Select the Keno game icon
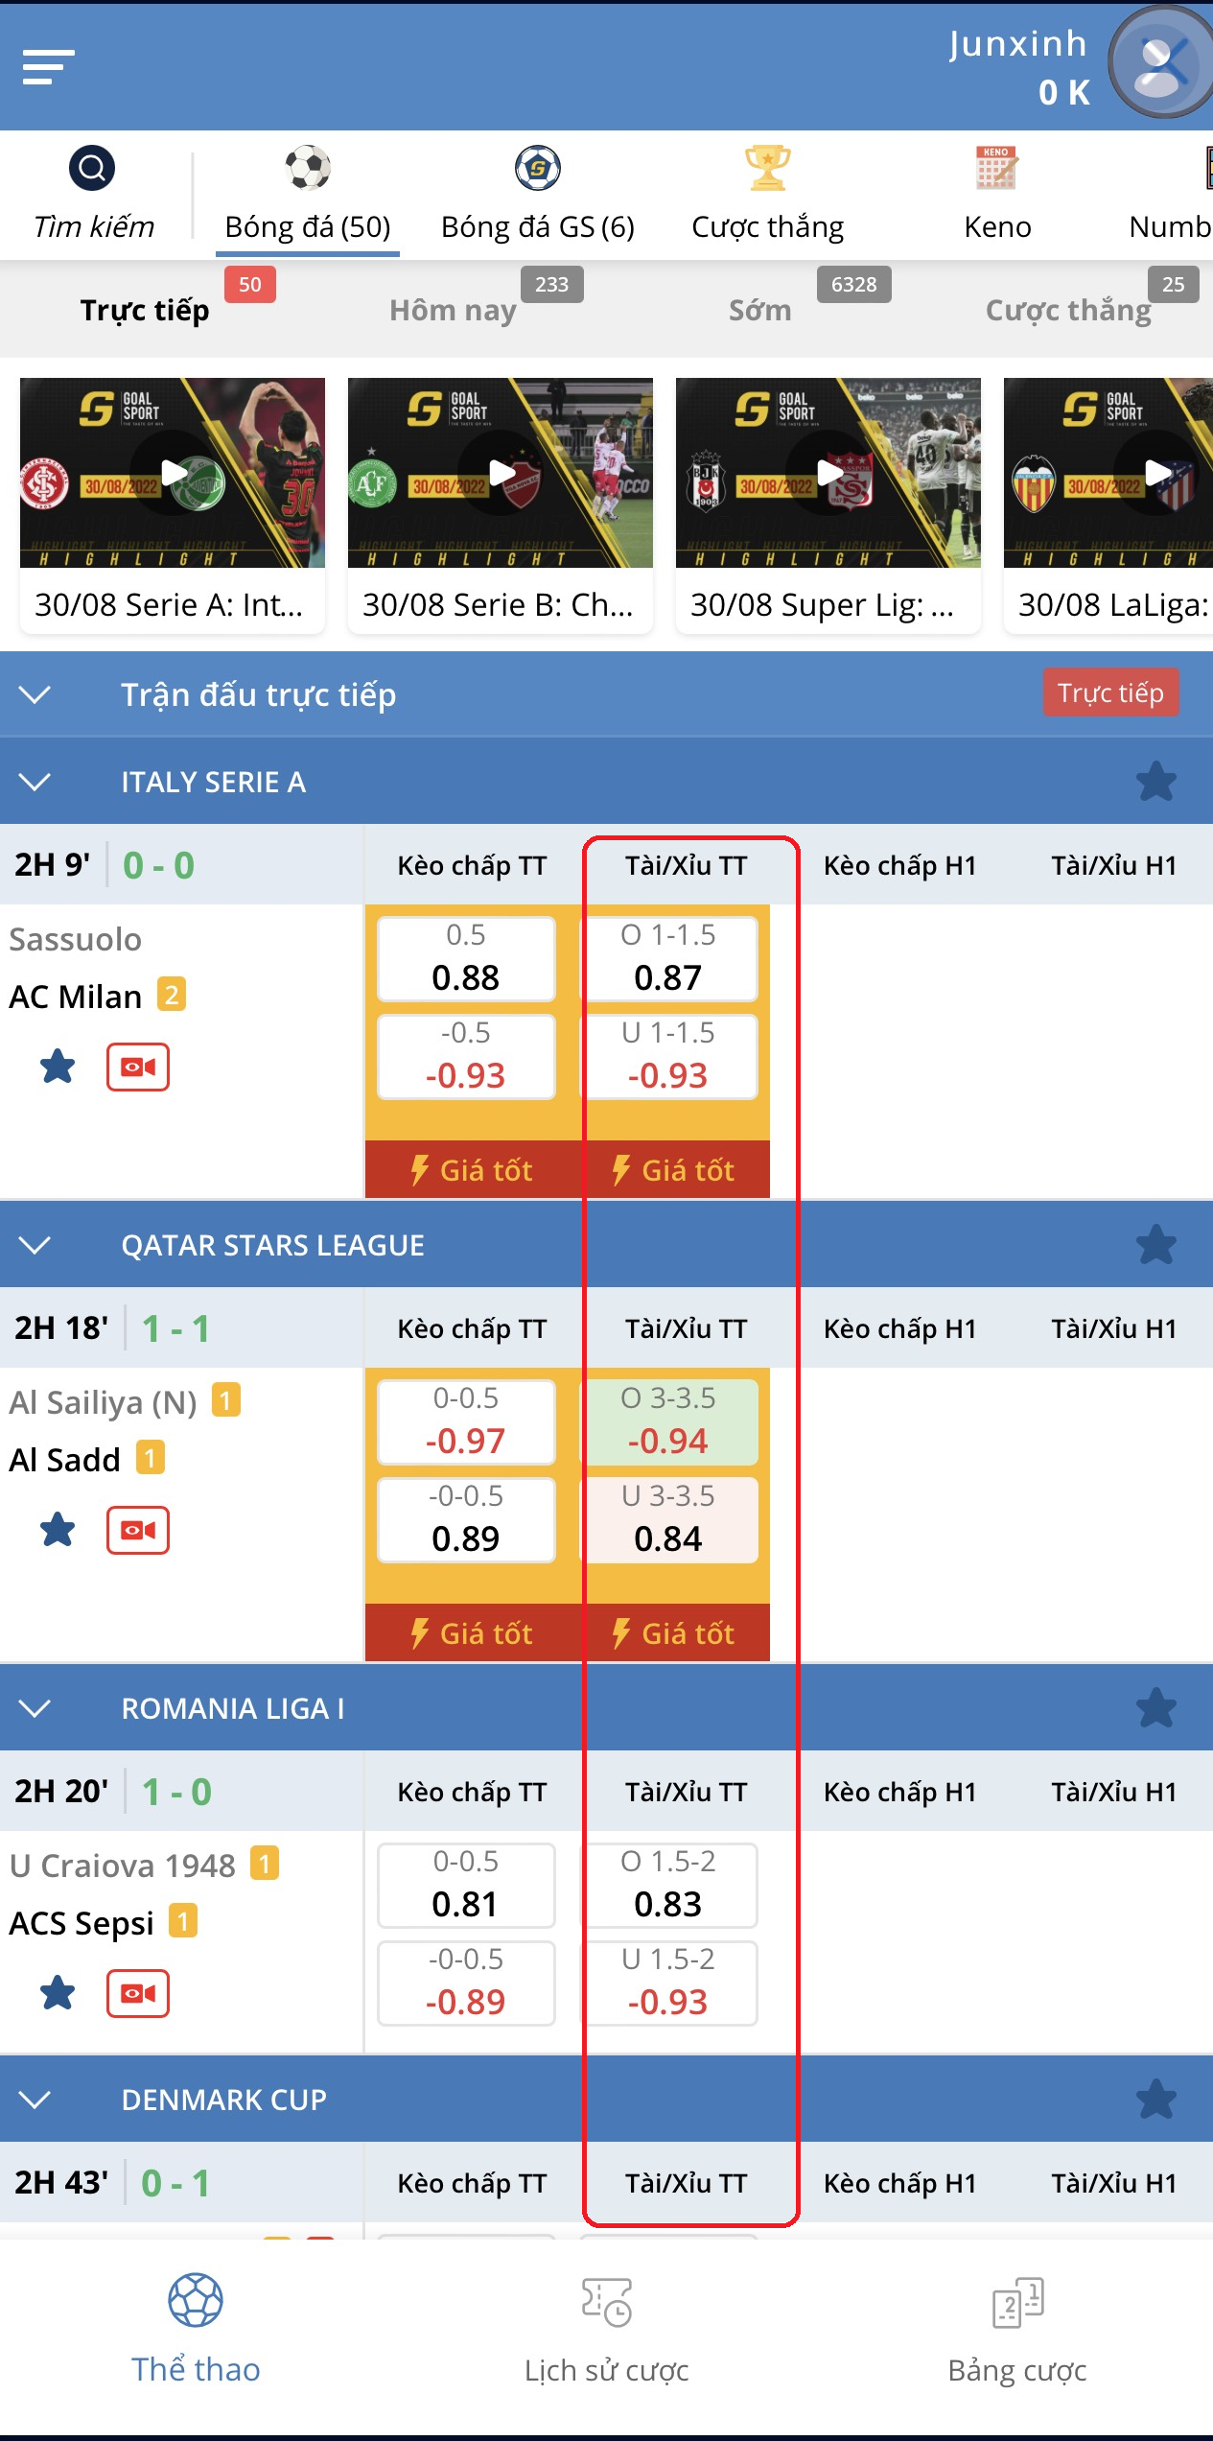 (996, 169)
